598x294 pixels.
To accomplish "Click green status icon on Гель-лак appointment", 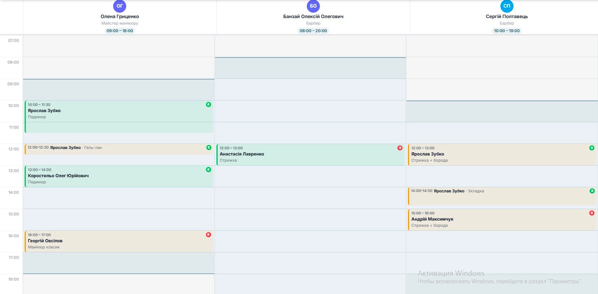I will coord(209,148).
